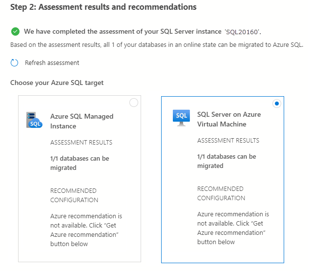The image size is (312, 271).
Task: Click recommendation not available text in Managed Instance card
Action: [x=86, y=230]
